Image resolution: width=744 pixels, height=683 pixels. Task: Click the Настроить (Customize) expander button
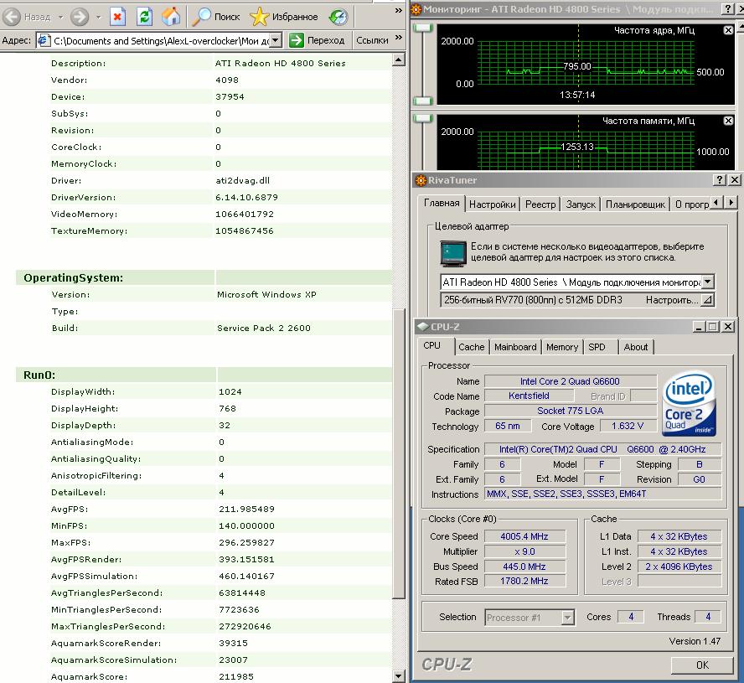click(x=707, y=300)
